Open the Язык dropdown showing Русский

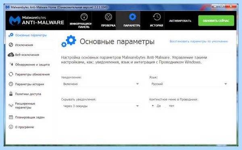(189, 84)
